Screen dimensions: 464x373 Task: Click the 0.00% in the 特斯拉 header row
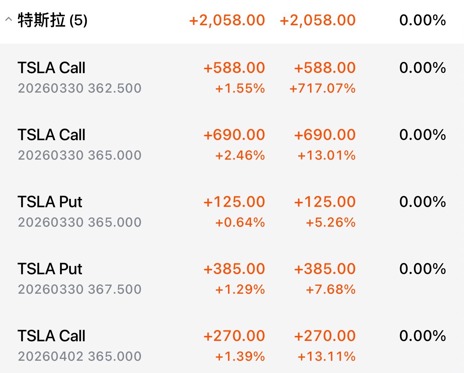pos(423,20)
